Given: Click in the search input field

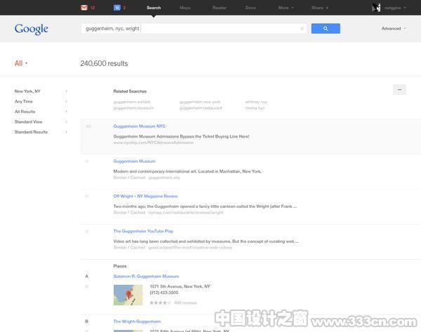Looking at the screenshot, I should [194, 29].
